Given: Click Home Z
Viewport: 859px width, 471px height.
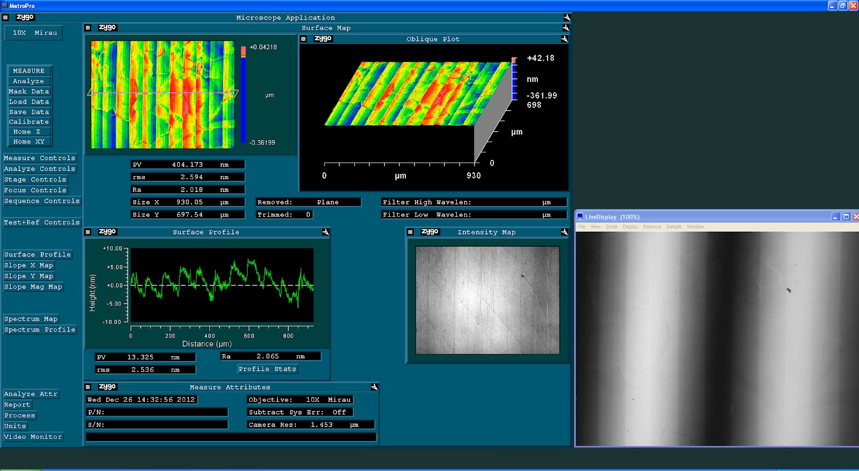Looking at the screenshot, I should [29, 131].
